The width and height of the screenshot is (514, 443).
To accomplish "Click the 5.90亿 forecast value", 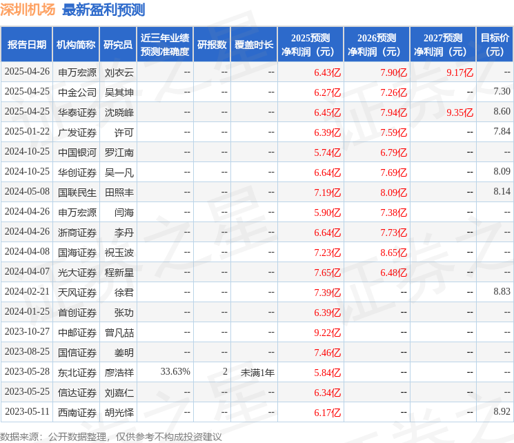I will pyautogui.click(x=328, y=213).
